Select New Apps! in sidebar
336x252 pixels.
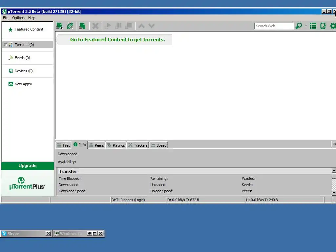(23, 84)
